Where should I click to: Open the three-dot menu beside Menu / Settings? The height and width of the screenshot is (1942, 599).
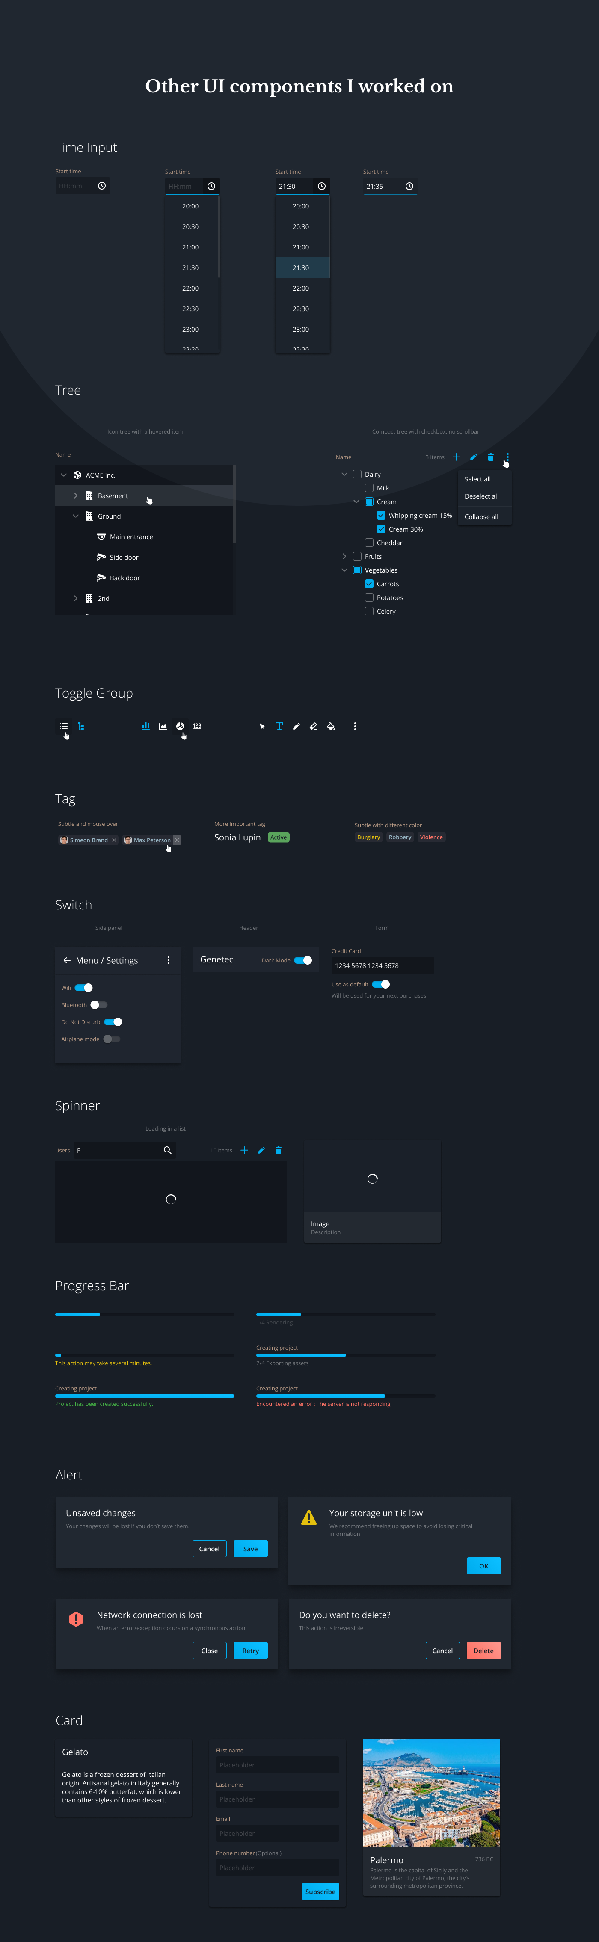click(x=169, y=960)
